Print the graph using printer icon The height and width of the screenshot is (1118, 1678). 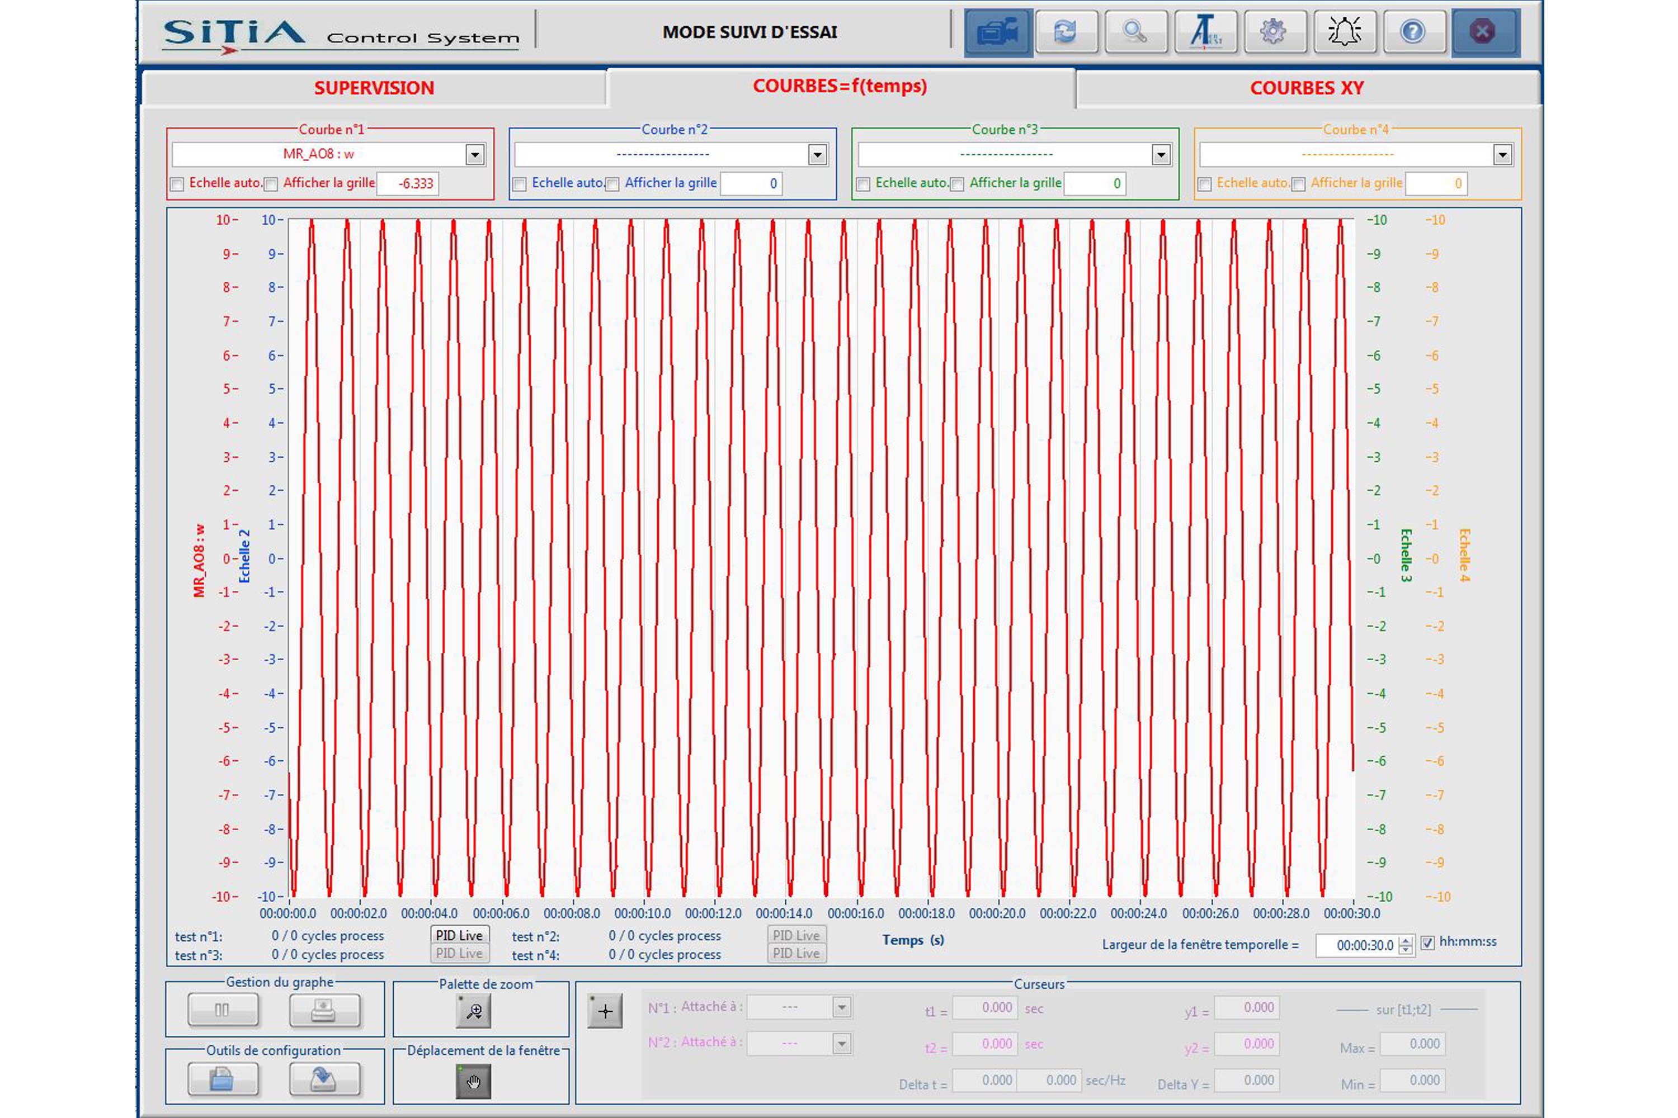click(x=324, y=1010)
